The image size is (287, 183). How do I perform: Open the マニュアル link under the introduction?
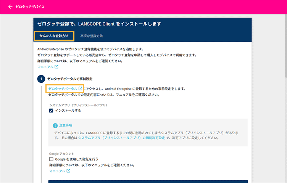48,67
